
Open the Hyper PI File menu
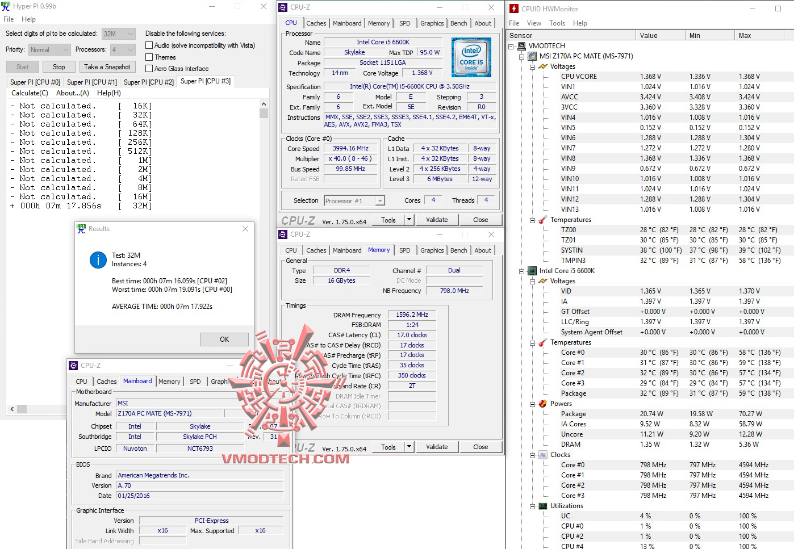pyautogui.click(x=9, y=19)
